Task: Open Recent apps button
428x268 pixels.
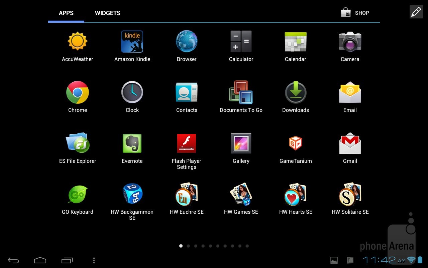Action: coord(67,260)
